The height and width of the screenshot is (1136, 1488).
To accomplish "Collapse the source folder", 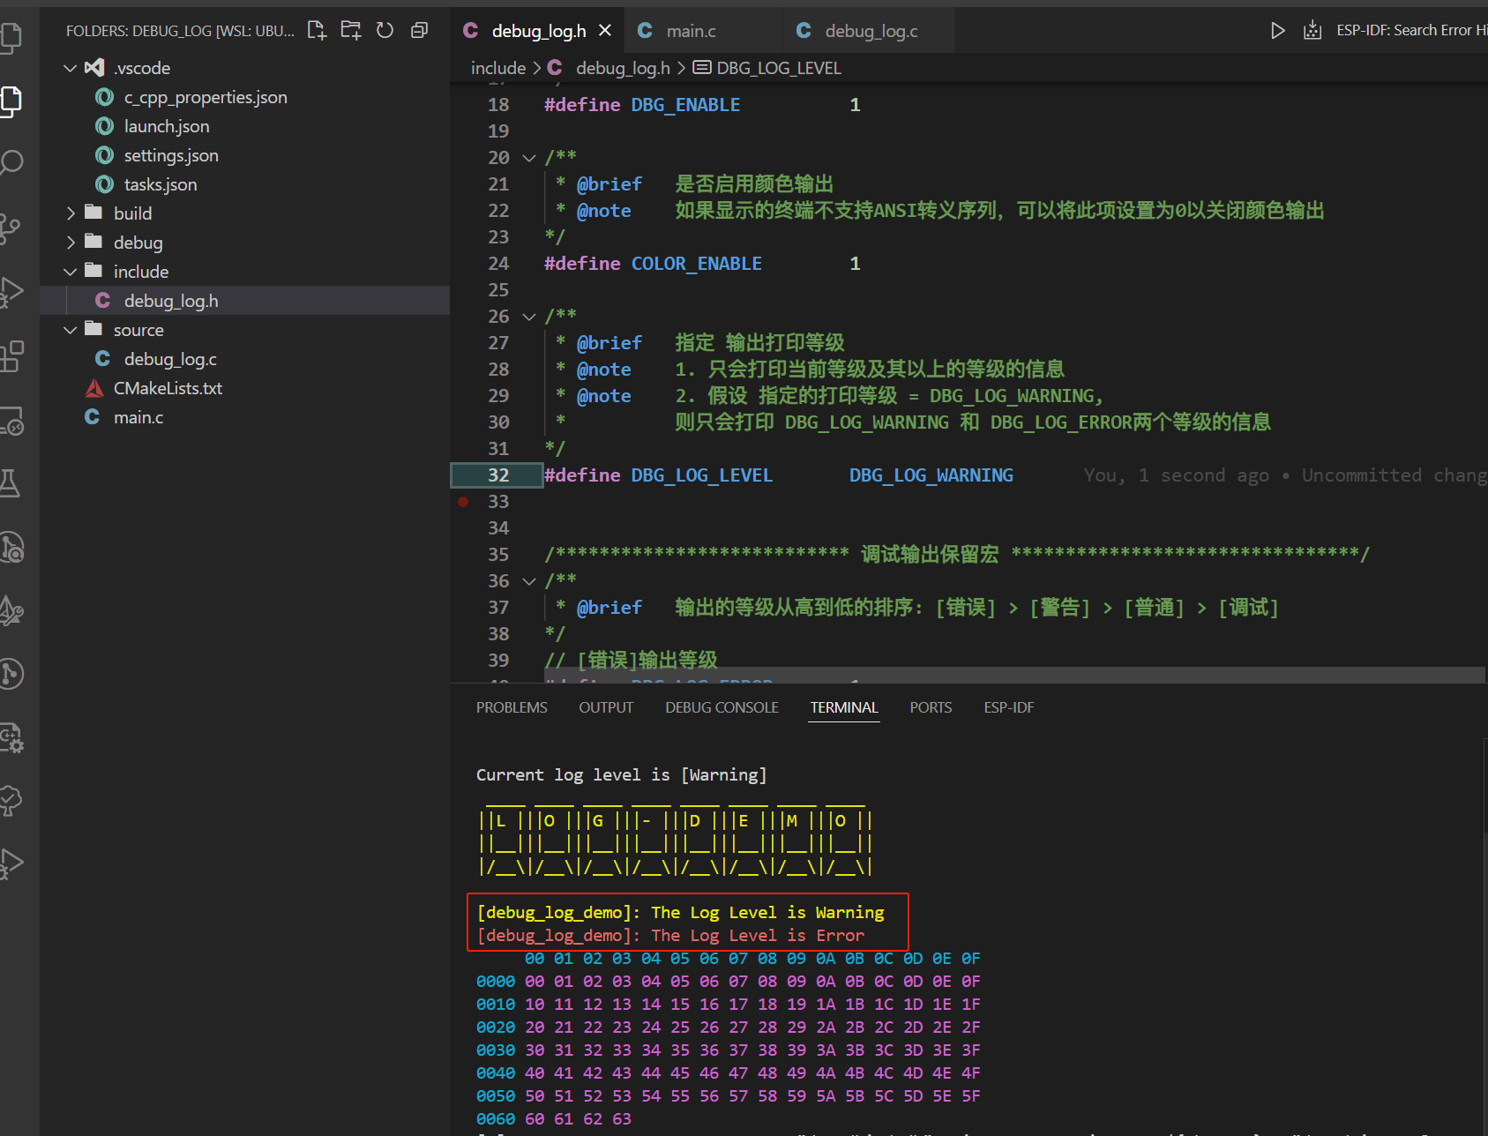I will tap(71, 330).
